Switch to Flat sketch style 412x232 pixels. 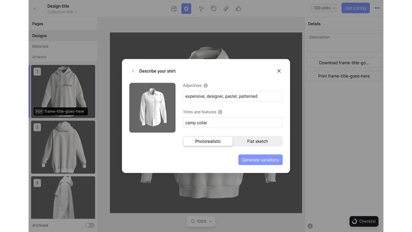coord(257,141)
